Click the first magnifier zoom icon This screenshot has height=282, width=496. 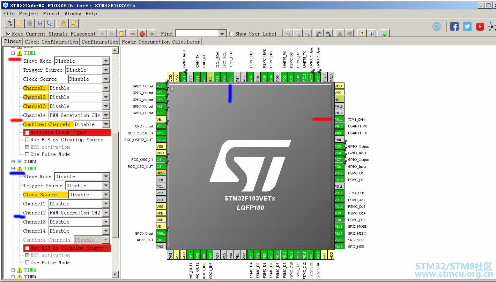click(x=288, y=34)
